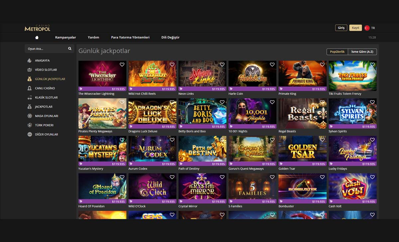Click jackpot badge icon on Wild O'Clock

(x=131, y=201)
